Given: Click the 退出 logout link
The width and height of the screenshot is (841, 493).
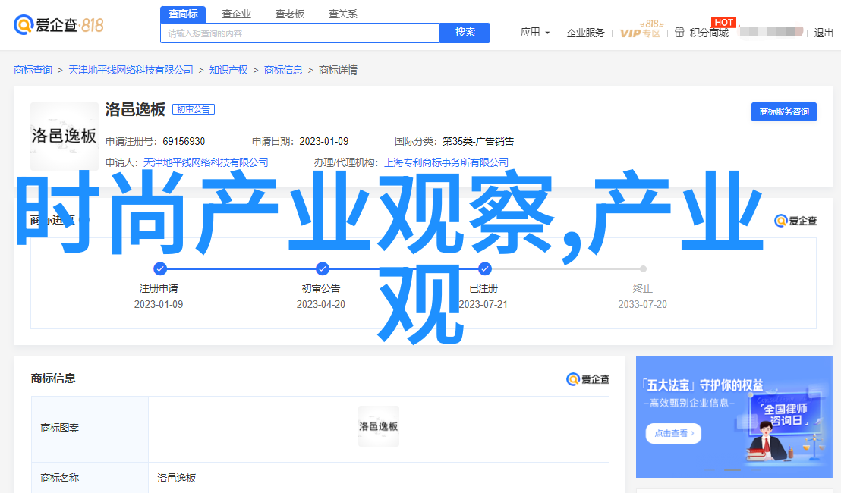Looking at the screenshot, I should coord(824,33).
